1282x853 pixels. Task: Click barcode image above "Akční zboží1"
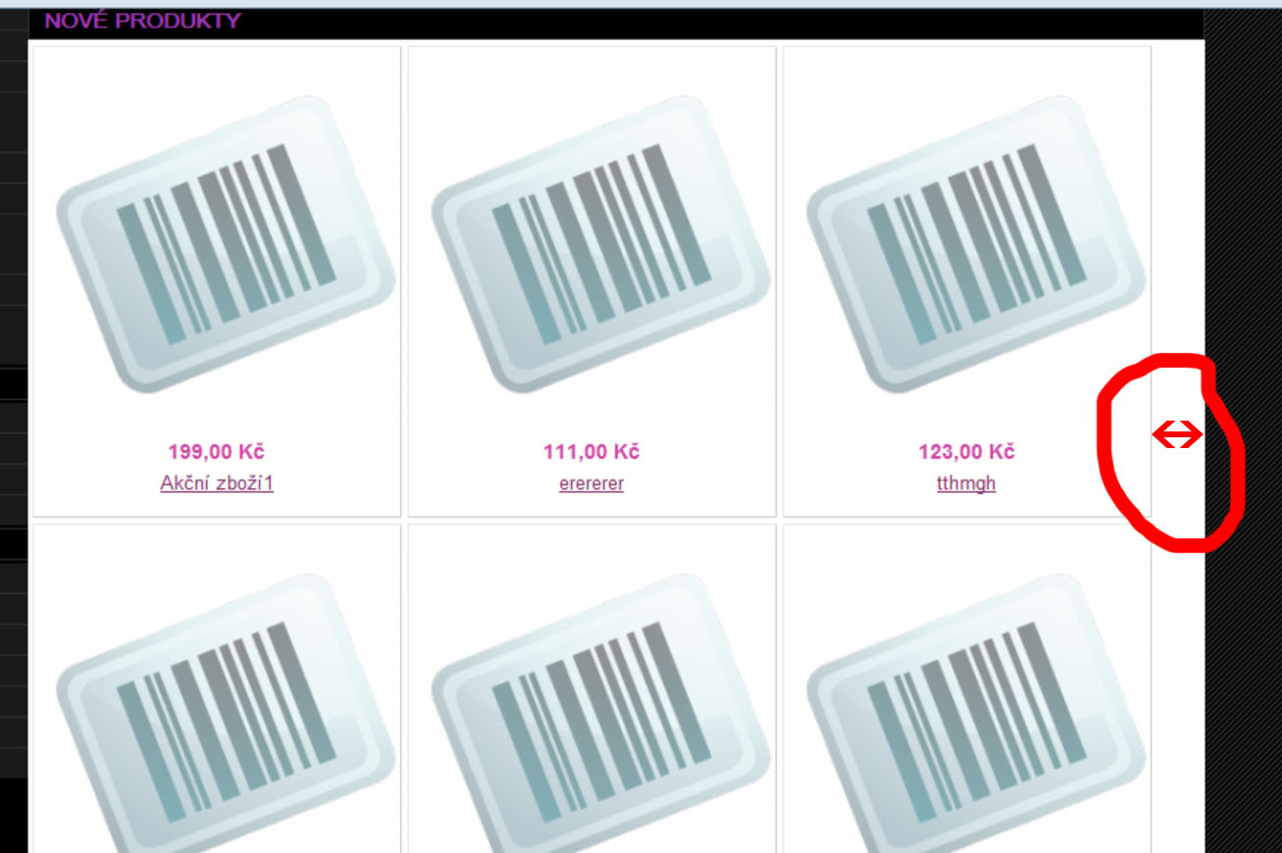point(226,243)
